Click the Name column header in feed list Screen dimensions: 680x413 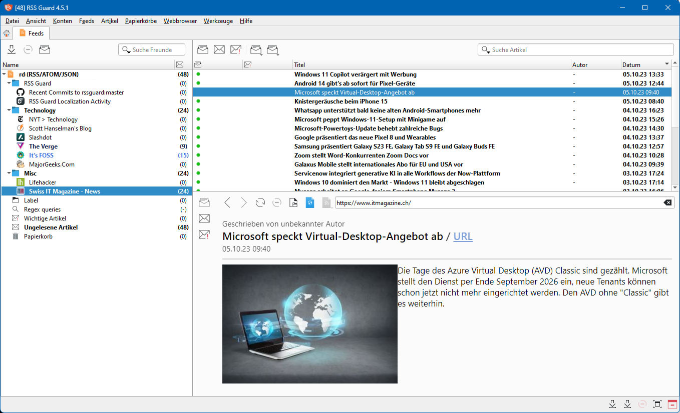click(x=88, y=64)
